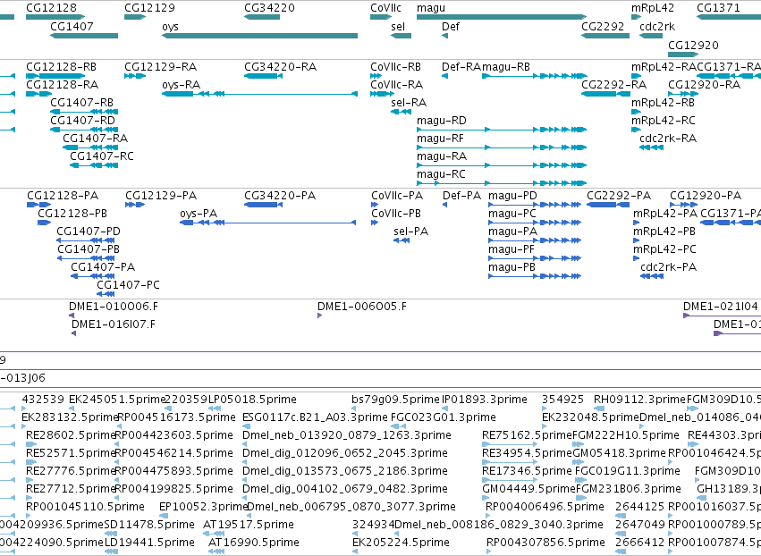This screenshot has width=761, height=556.
Task: Open the oys-PA protein label
Action: point(199,214)
